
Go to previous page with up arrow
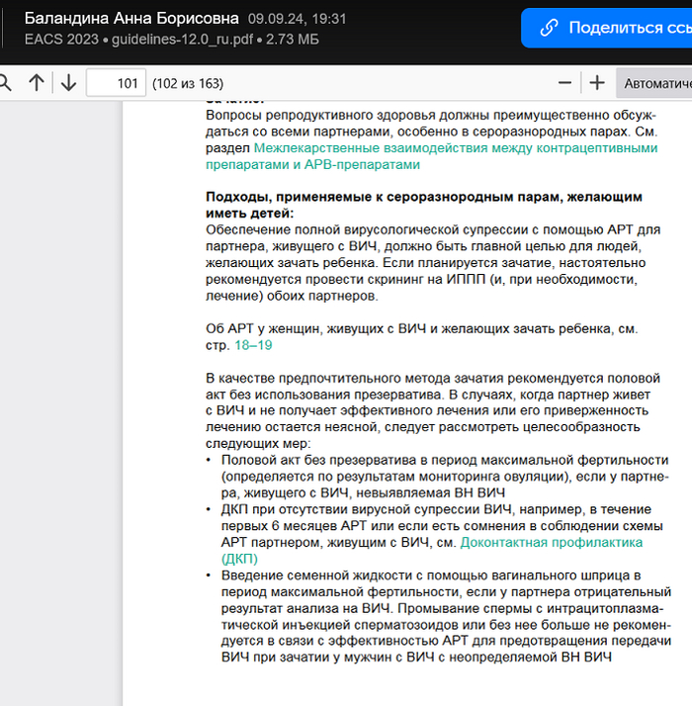(37, 83)
